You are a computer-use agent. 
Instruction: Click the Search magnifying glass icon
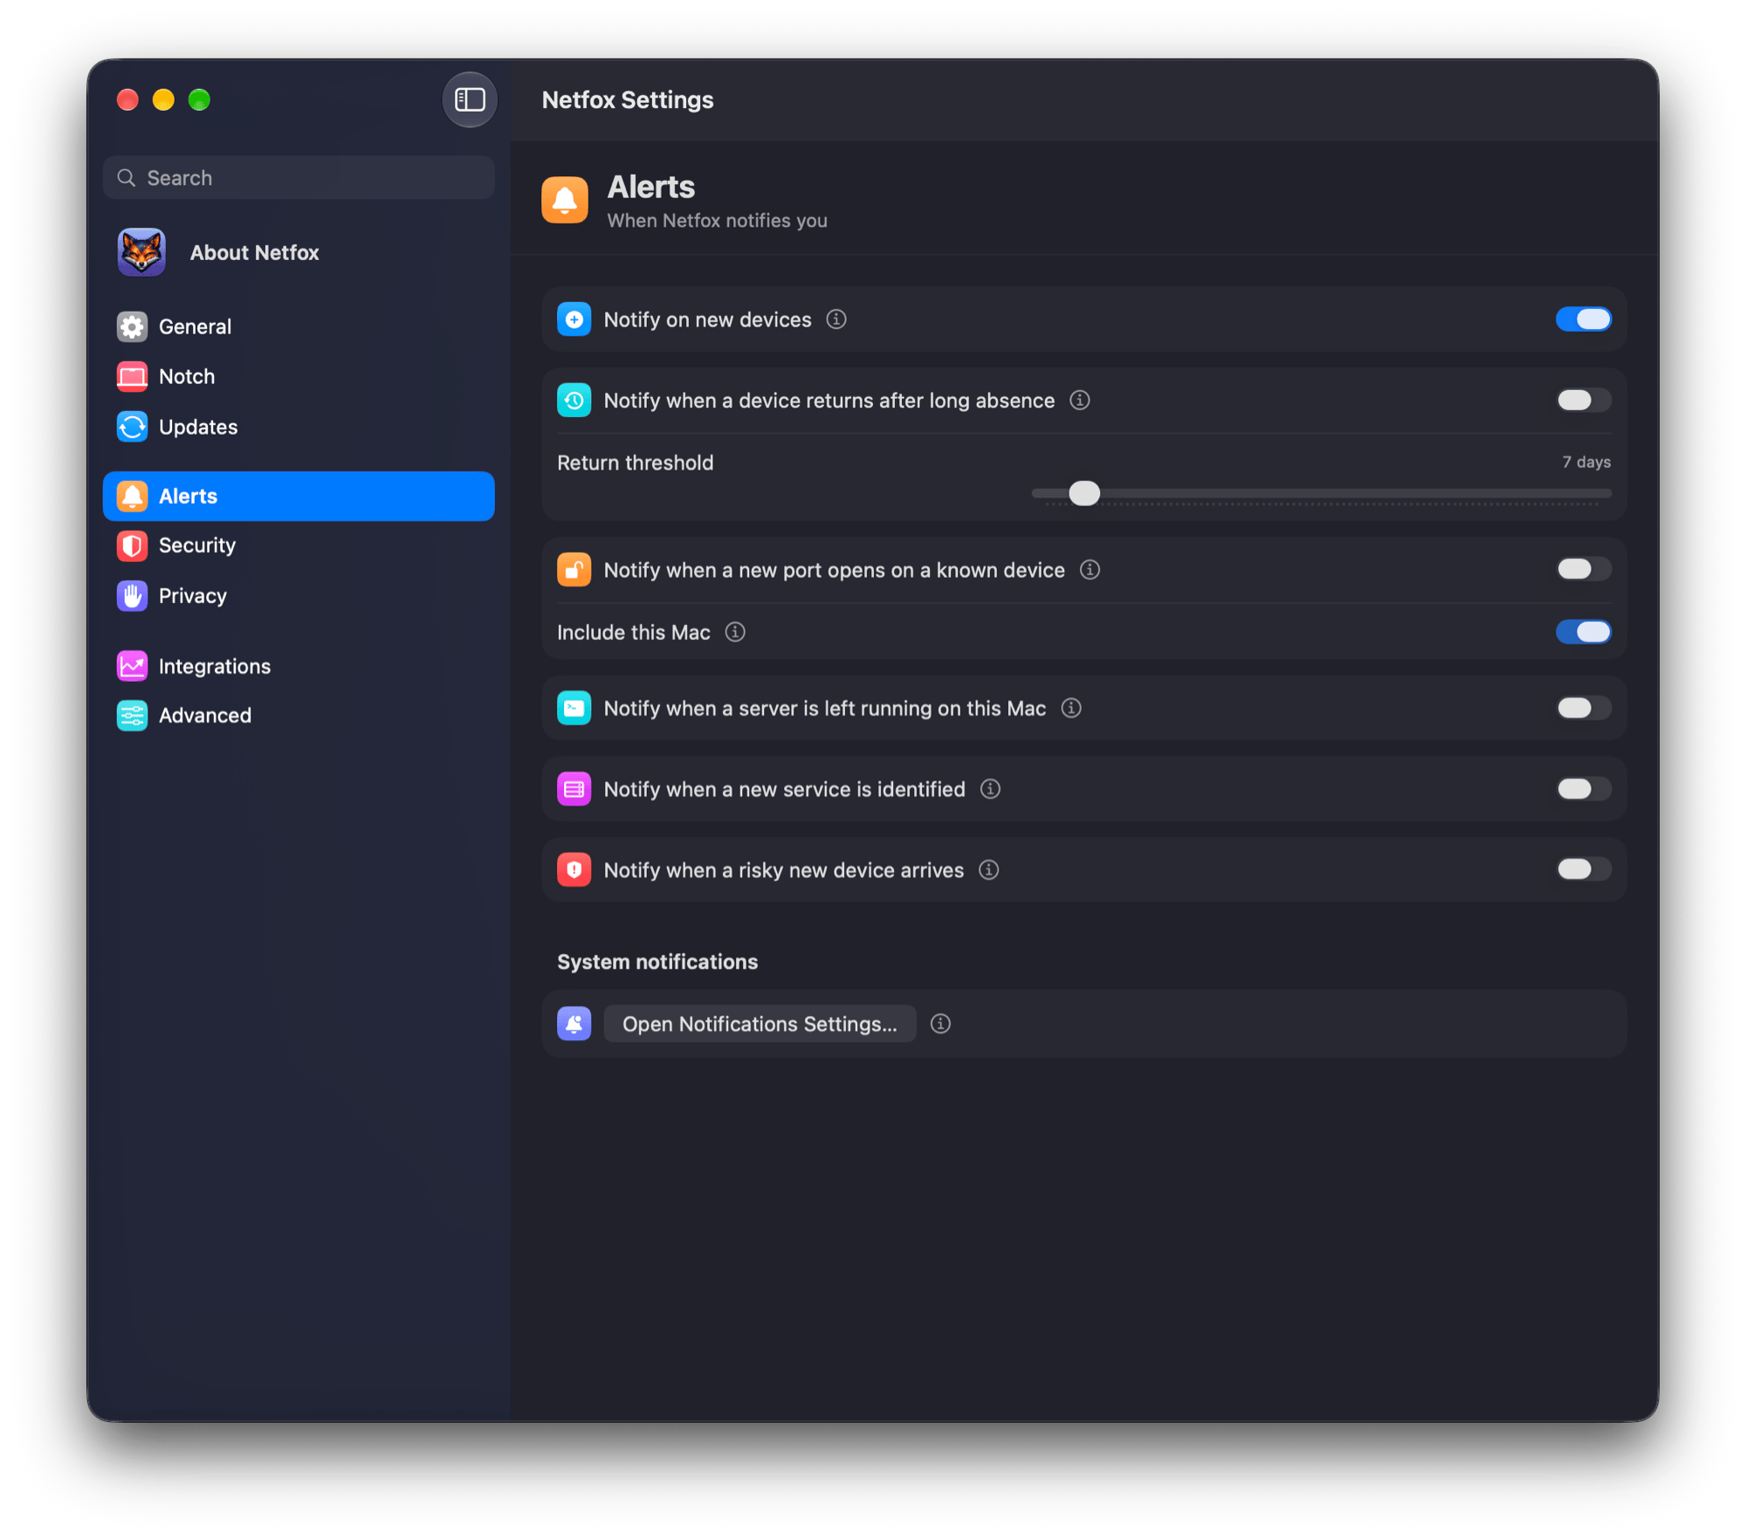pos(127,178)
